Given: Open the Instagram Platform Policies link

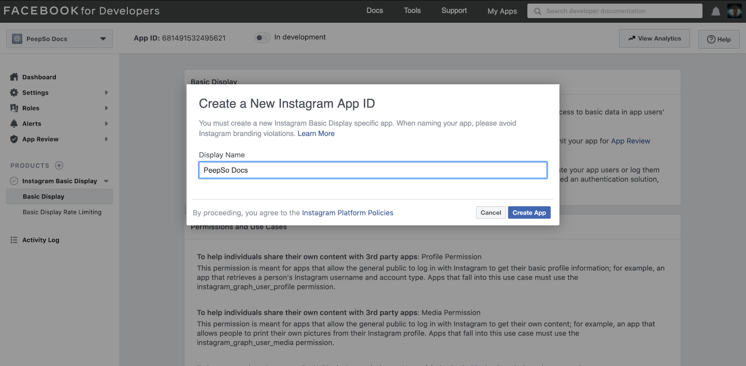Looking at the screenshot, I should tap(348, 212).
